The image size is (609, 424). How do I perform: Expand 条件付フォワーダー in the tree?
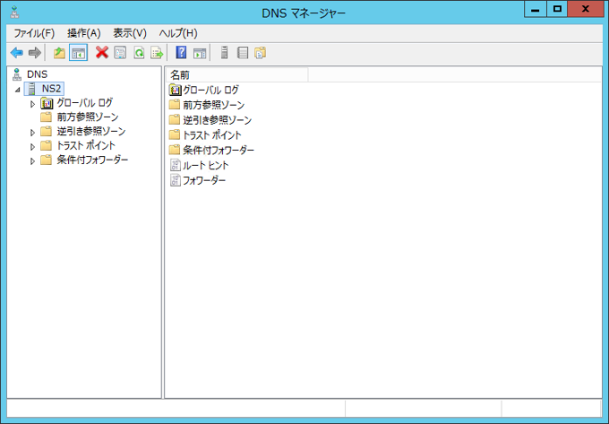[x=32, y=160]
